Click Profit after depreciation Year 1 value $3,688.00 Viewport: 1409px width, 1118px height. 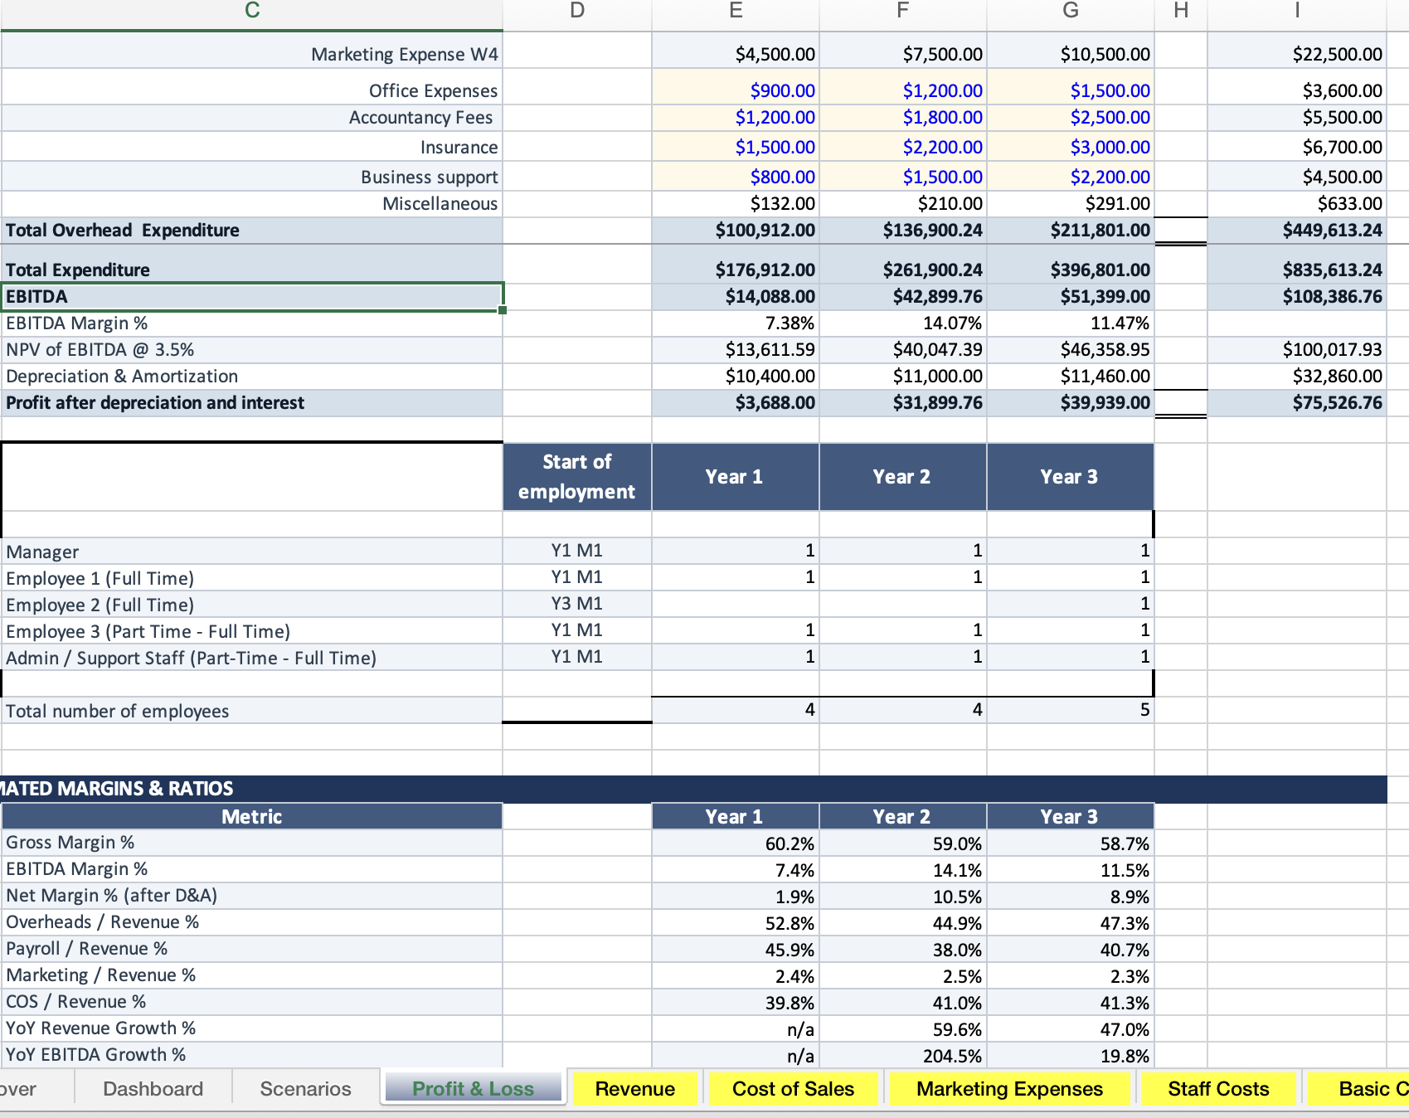point(736,403)
